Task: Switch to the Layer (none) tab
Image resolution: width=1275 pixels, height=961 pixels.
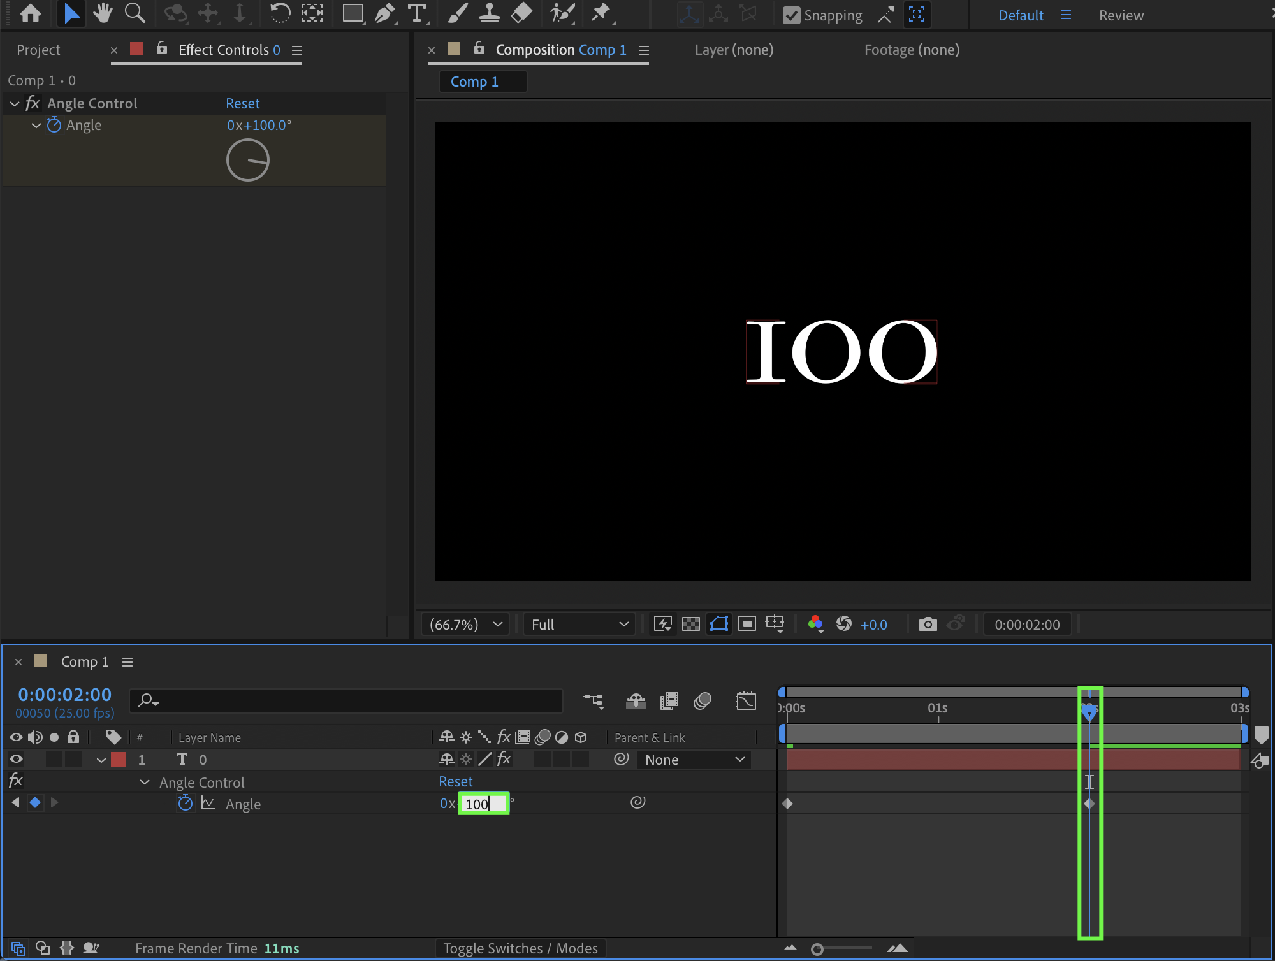Action: click(x=734, y=50)
